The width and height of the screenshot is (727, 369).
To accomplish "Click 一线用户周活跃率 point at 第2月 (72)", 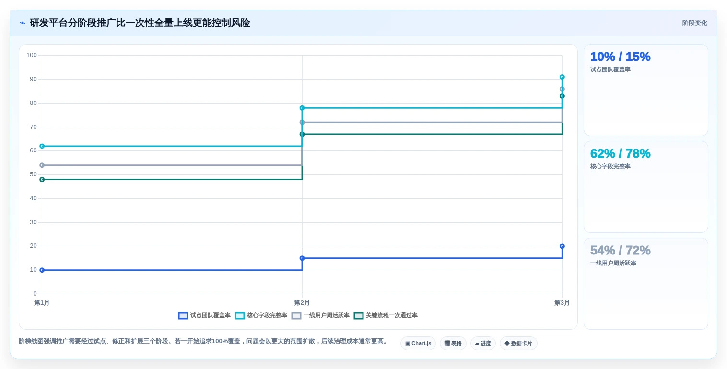I will (302, 122).
